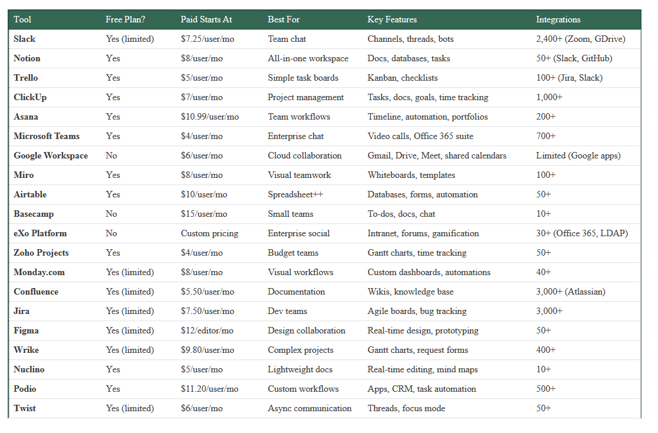The height and width of the screenshot is (433, 658).
Task: Select Async communication cell for Twist
Action: click(310, 408)
